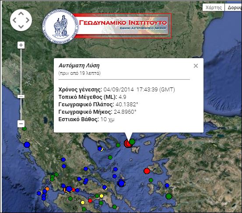242x213 pixels.
Task: Pan the map right with the arrow control
Action: [28, 20]
